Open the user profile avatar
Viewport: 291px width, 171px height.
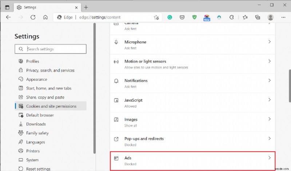(271, 17)
